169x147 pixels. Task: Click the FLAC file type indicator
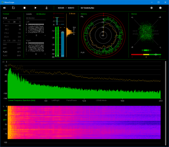(x=5, y=52)
